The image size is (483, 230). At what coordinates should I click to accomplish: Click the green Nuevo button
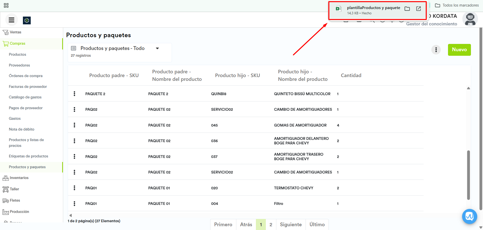(x=459, y=50)
